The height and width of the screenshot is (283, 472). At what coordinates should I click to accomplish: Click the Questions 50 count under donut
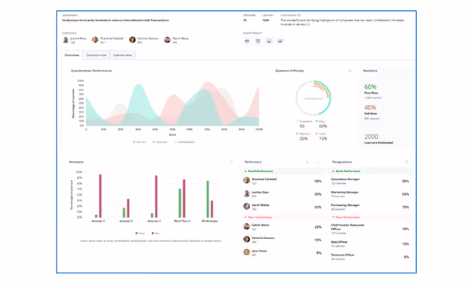click(x=304, y=123)
